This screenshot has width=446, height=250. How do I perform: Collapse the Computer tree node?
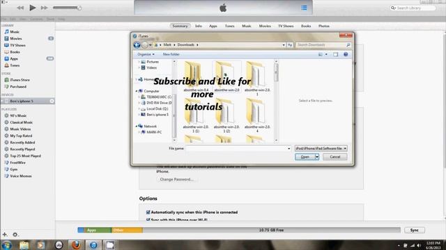pos(137,91)
